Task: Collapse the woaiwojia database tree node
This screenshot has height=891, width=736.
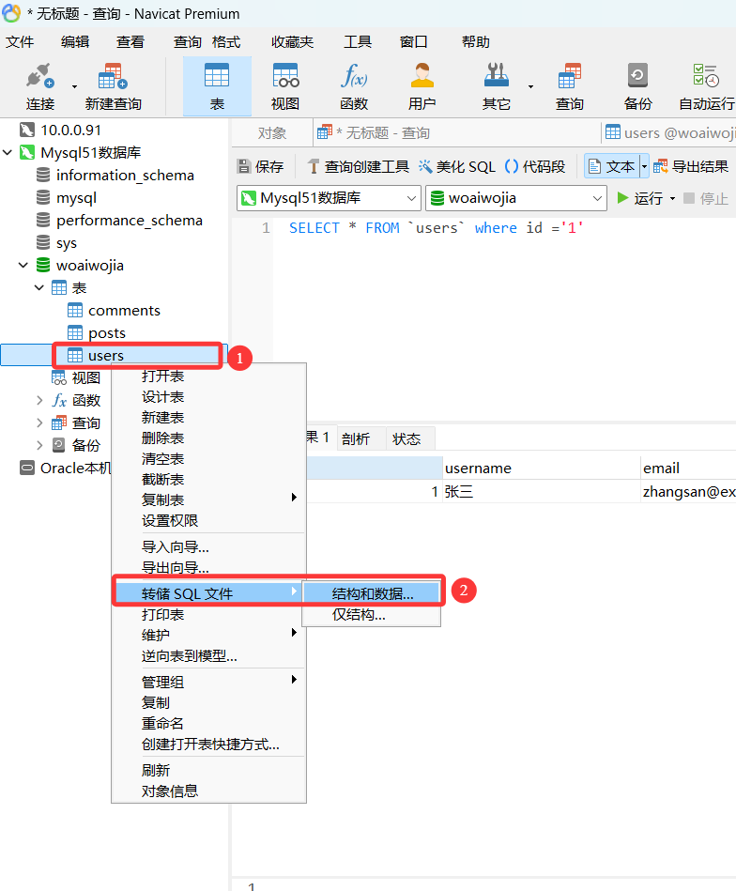Action: (x=23, y=266)
